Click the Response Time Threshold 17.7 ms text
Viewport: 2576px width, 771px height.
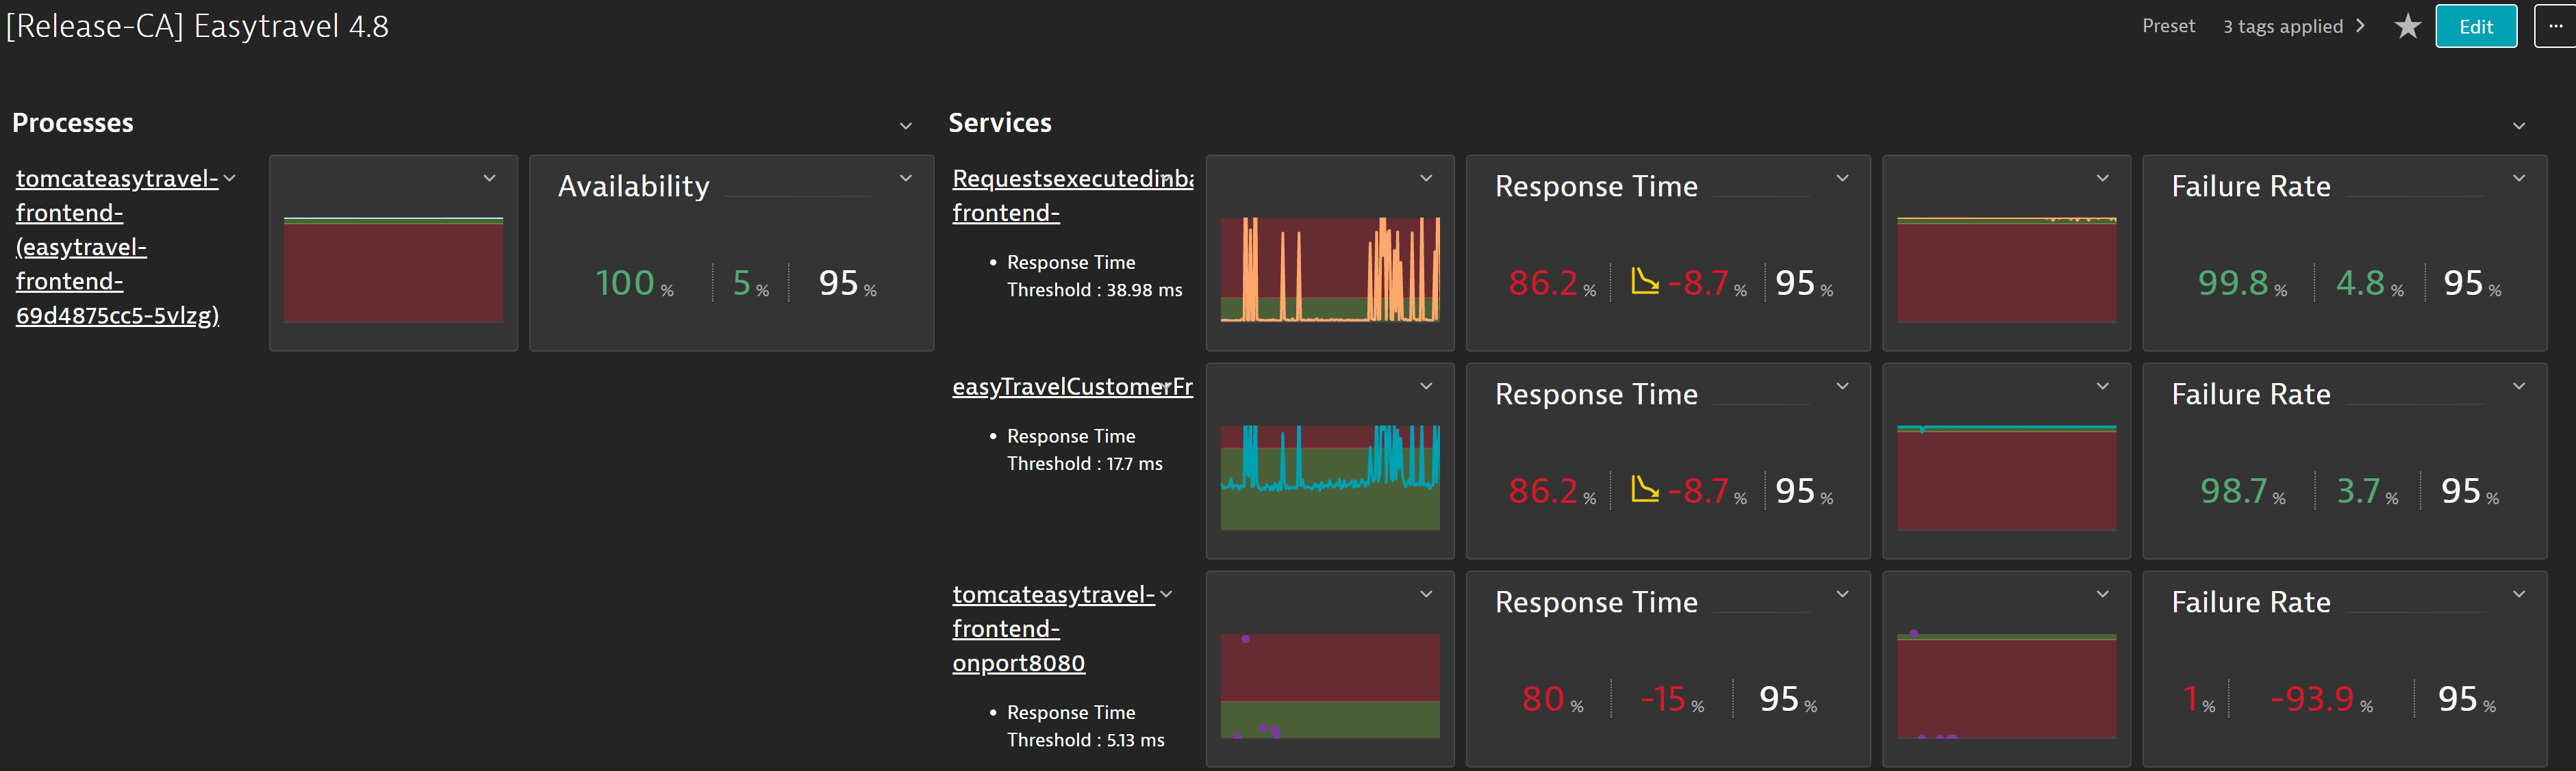[1084, 449]
